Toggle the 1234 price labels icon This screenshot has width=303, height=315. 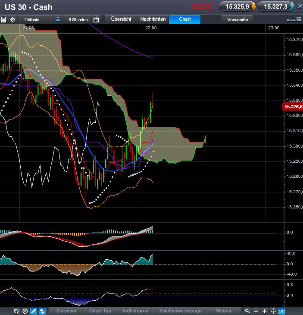[x=282, y=311]
